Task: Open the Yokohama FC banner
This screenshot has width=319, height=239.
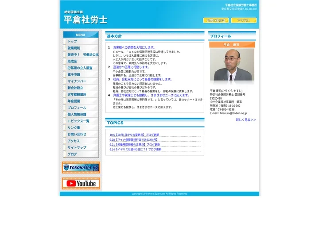Action: [81, 168]
